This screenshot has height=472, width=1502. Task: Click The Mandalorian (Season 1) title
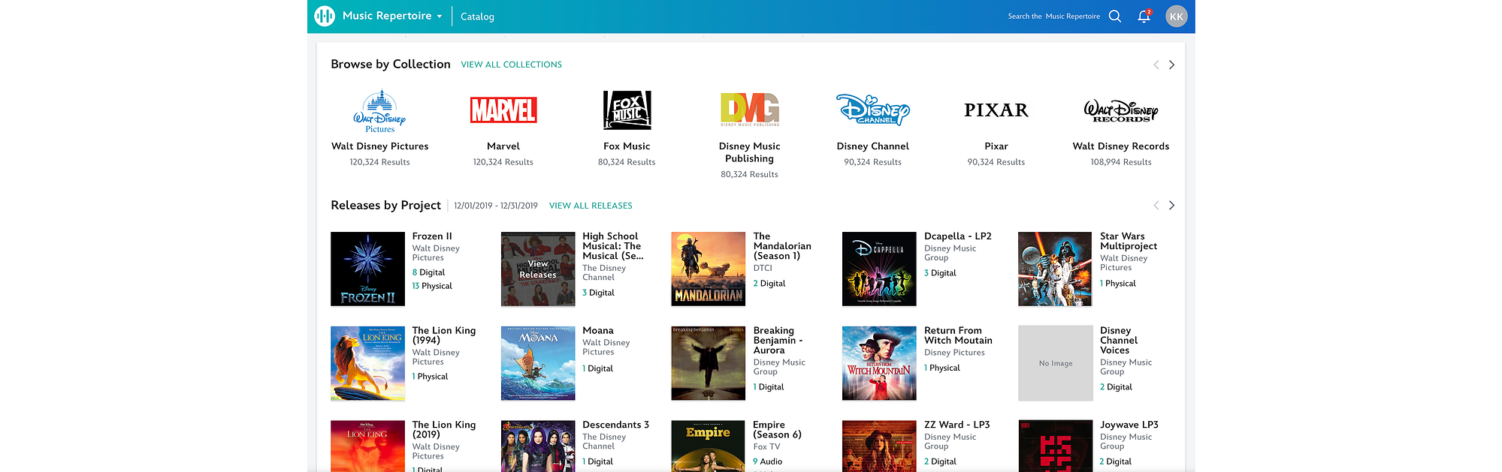click(x=782, y=246)
